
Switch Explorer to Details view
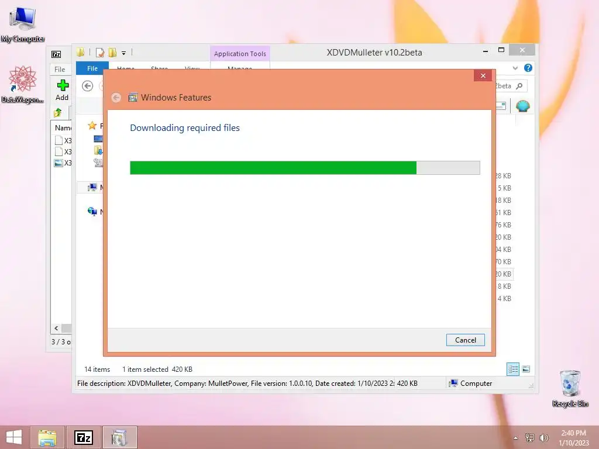[x=512, y=369]
